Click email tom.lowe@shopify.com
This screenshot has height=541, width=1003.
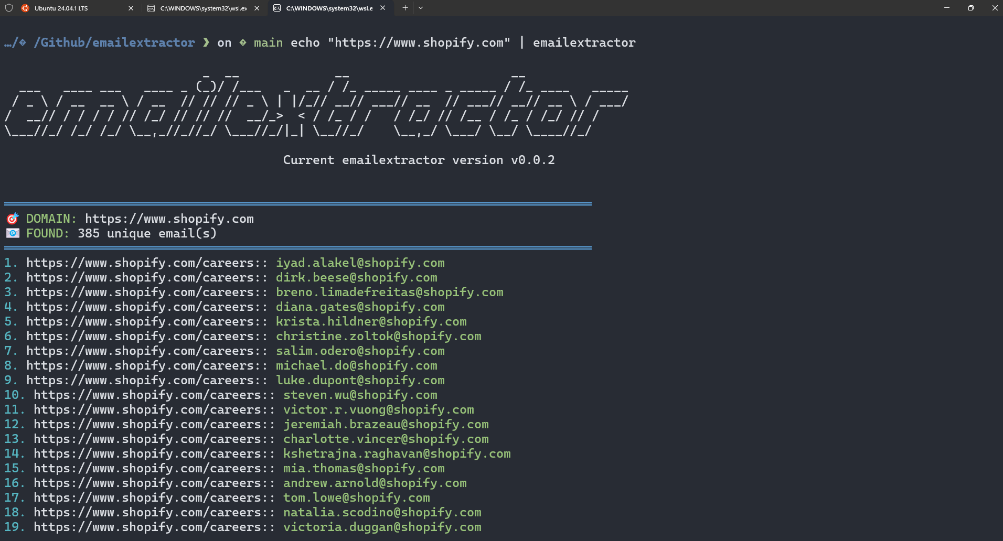tap(357, 497)
